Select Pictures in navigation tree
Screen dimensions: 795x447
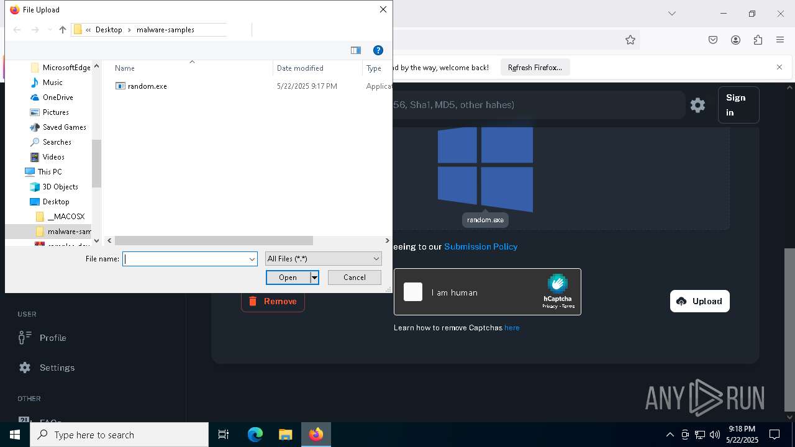(55, 112)
